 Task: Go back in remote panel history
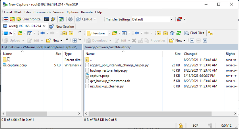point(137,33)
